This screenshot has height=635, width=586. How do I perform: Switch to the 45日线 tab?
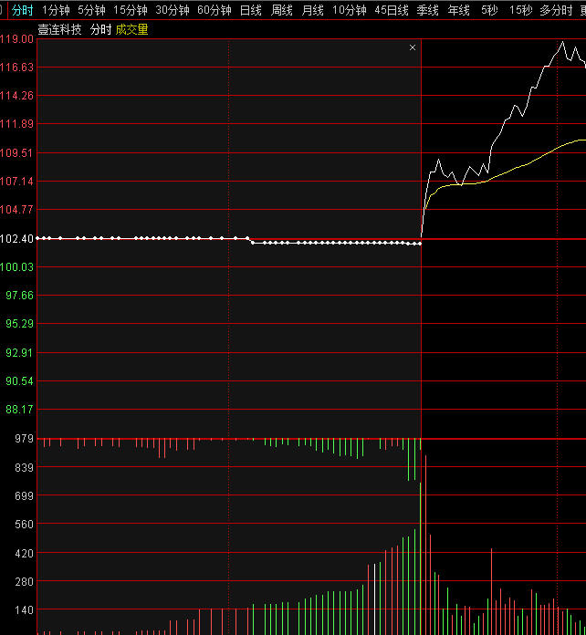392,10
